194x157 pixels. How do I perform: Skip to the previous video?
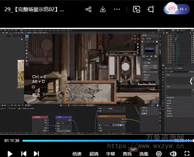click(x=23, y=153)
